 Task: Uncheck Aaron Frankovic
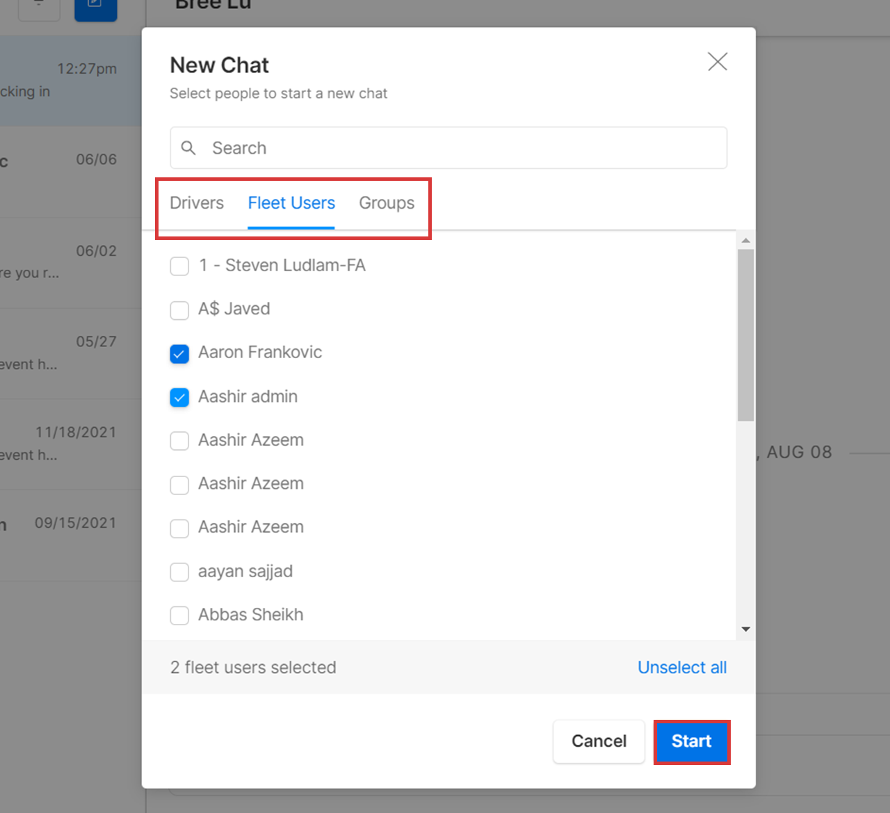coord(179,354)
